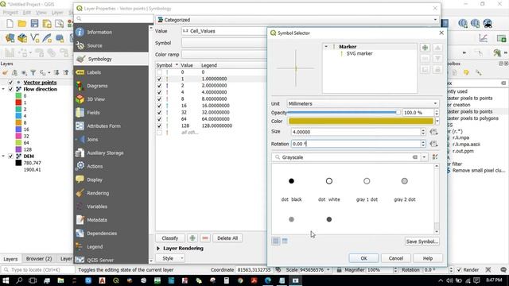509x286 pixels.
Task: Click the Help button
Action: tap(428, 258)
